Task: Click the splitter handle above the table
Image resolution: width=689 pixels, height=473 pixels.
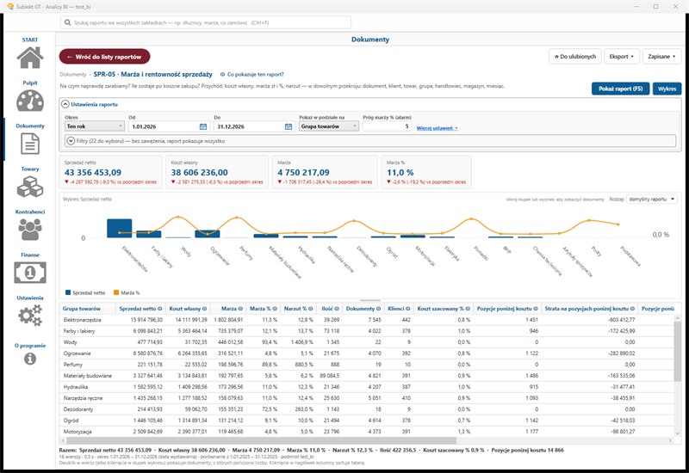Action: pyautogui.click(x=370, y=300)
